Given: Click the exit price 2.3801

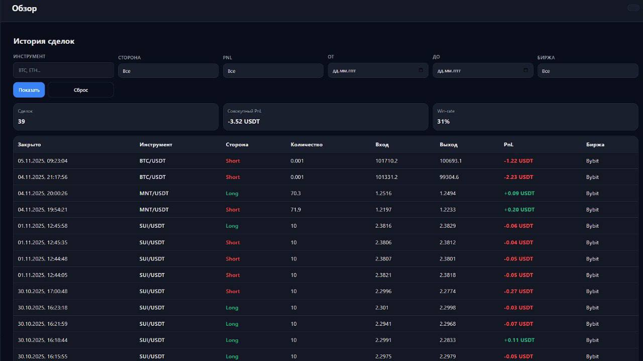Looking at the screenshot, I should (448, 259).
